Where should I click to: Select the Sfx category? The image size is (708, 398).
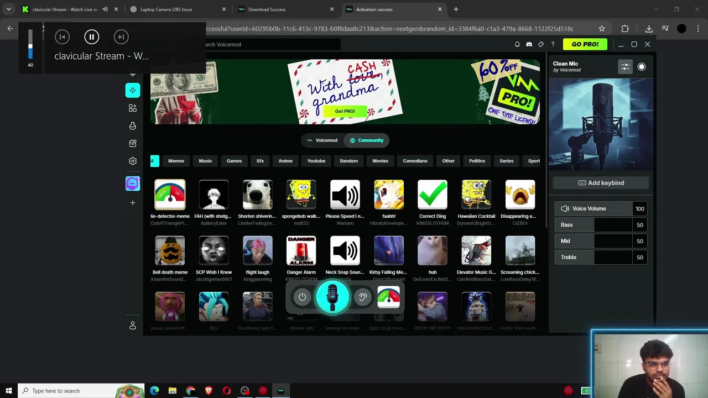pos(260,161)
